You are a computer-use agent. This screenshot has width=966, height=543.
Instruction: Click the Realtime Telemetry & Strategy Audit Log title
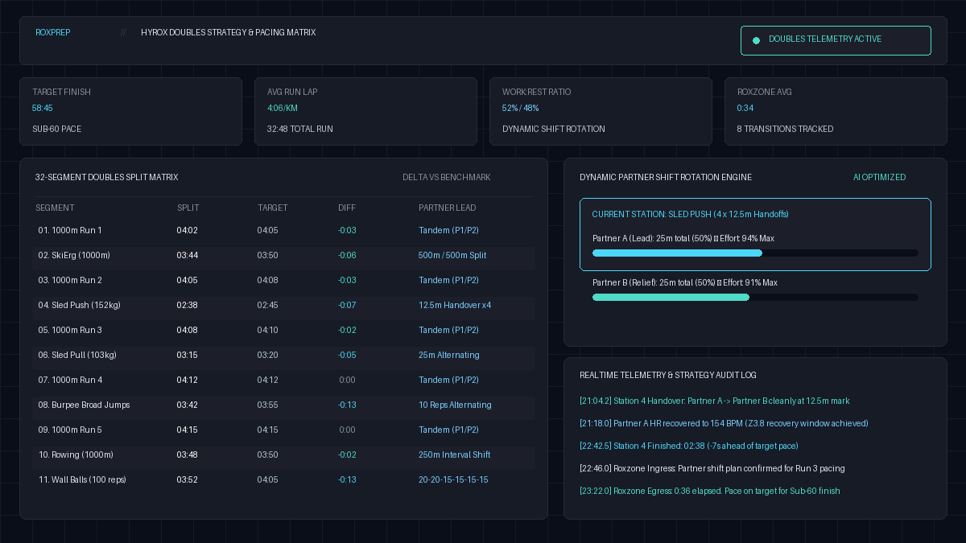668,375
